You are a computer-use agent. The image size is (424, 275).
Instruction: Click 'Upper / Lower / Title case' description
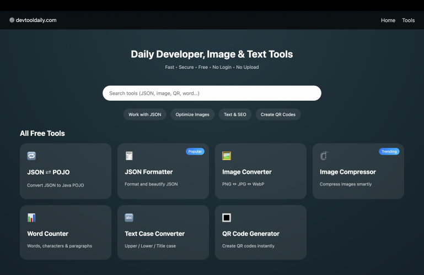(150, 246)
